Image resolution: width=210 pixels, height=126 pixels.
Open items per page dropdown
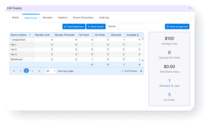coord(51,71)
